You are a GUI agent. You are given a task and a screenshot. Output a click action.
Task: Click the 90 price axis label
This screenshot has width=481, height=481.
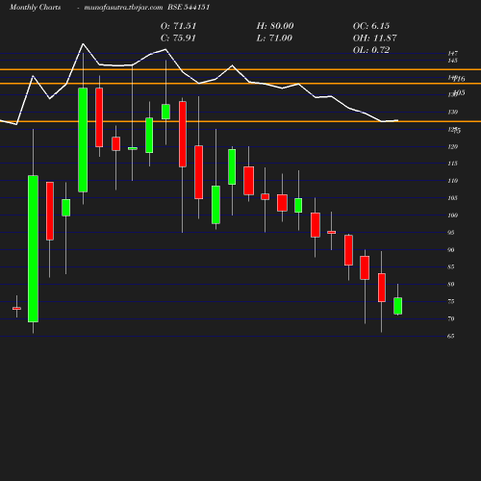(x=451, y=250)
